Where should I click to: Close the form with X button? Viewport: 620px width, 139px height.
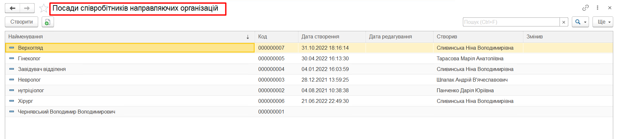610,8
